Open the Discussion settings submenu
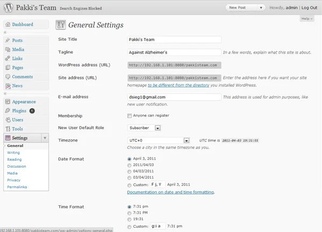 (x=17, y=166)
